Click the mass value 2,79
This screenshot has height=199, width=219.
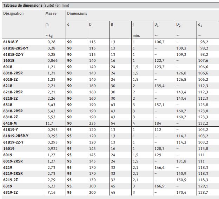point(51,180)
